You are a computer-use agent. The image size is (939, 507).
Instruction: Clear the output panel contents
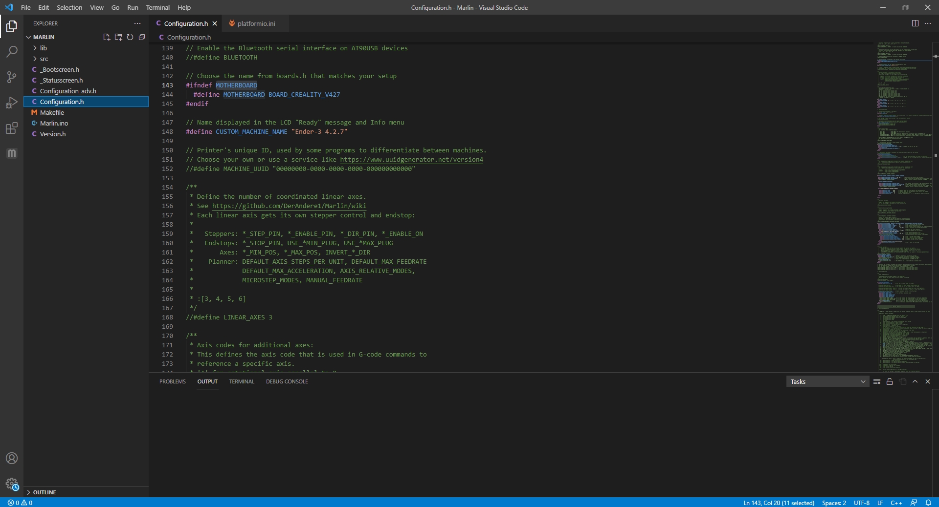(877, 381)
